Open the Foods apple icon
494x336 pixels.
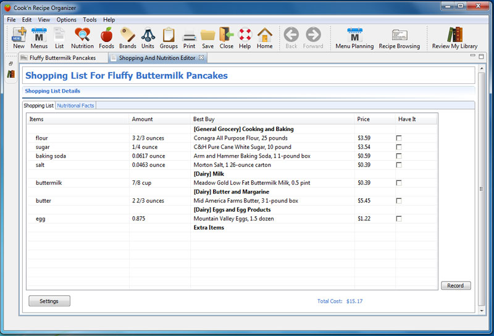point(106,38)
